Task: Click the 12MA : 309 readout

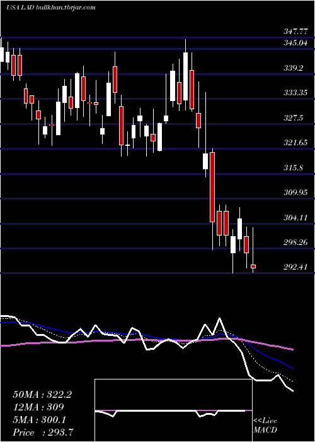Action: click(x=38, y=407)
